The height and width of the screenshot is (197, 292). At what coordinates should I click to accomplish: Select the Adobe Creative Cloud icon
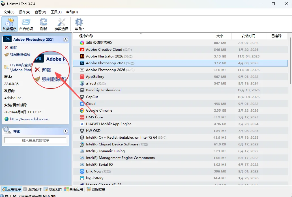(82, 50)
